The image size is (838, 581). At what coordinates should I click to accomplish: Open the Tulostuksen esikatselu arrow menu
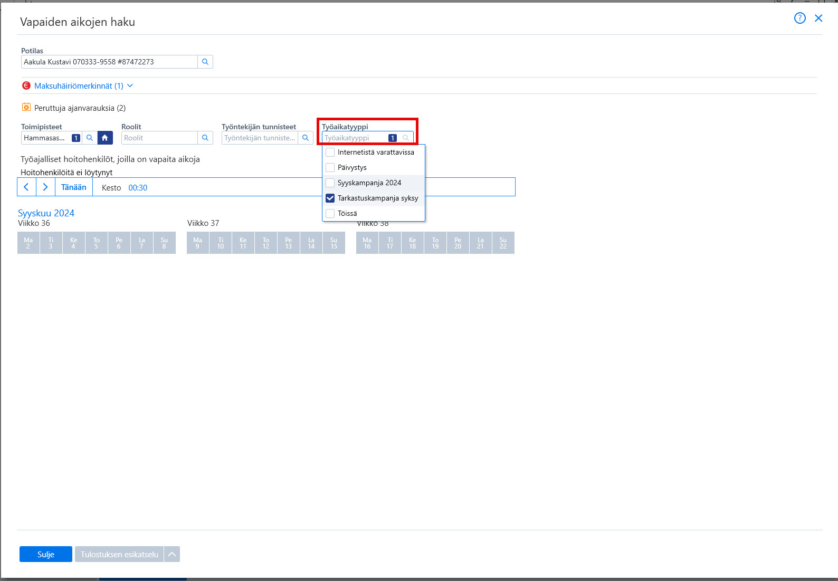172,554
